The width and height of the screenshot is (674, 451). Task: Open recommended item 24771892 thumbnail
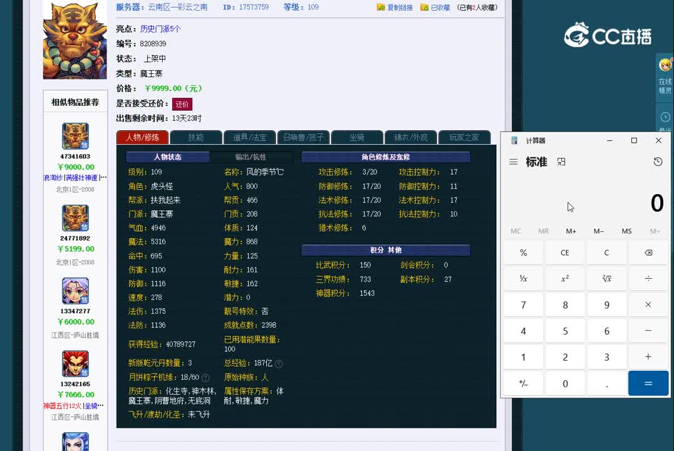[75, 218]
